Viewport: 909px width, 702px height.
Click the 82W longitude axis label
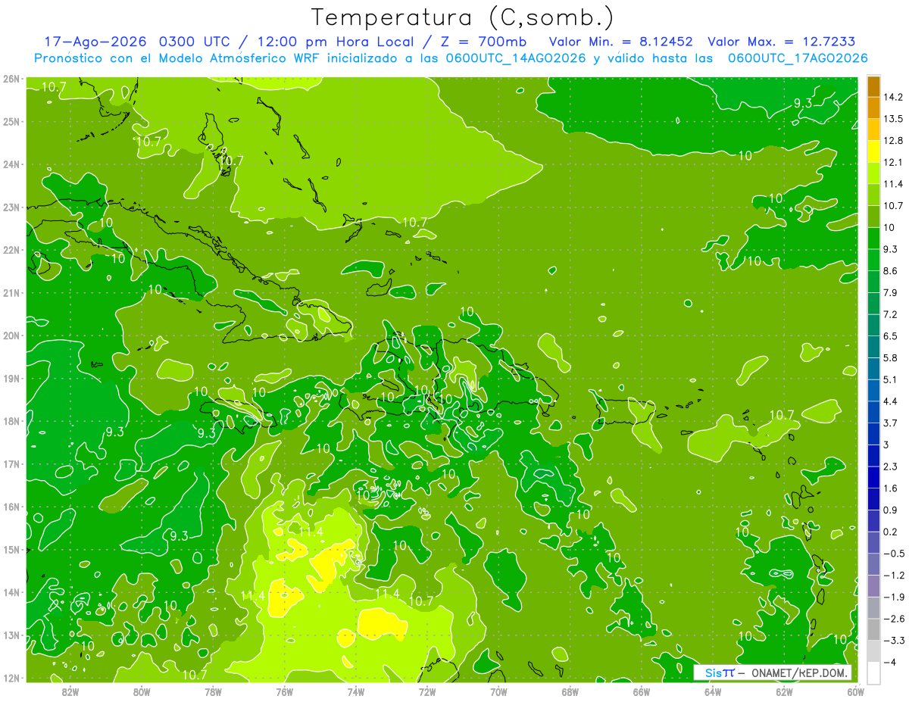click(70, 691)
